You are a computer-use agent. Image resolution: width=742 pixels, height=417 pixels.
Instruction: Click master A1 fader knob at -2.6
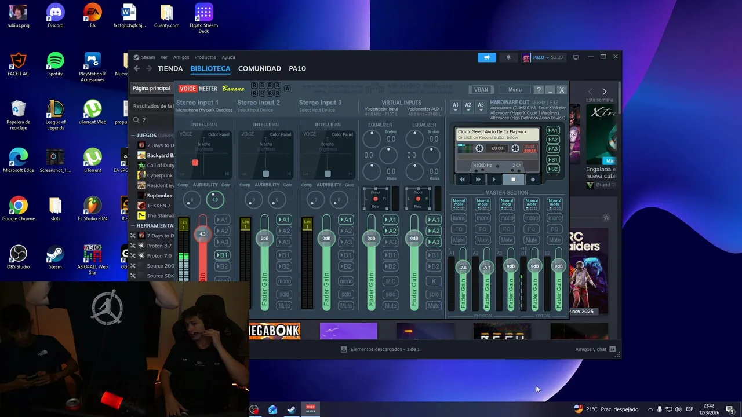coord(463,267)
